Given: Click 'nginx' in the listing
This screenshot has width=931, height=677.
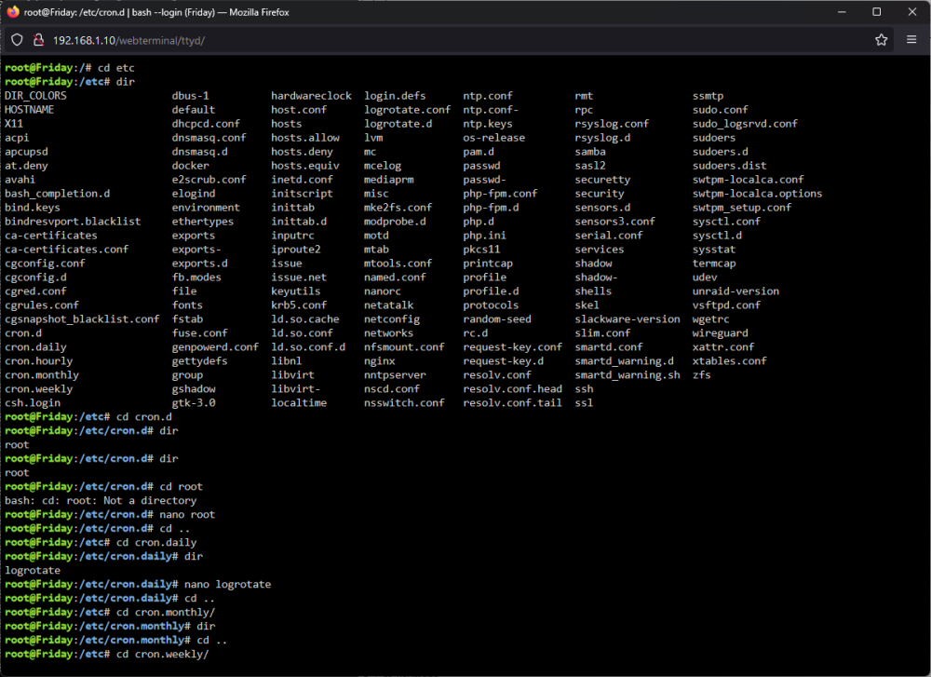Looking at the screenshot, I should pos(380,361).
